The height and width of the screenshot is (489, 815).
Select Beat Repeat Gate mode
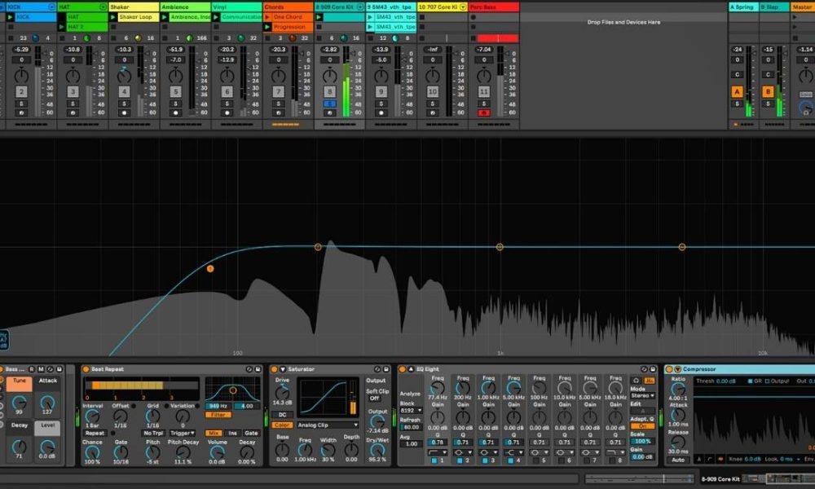click(x=251, y=434)
